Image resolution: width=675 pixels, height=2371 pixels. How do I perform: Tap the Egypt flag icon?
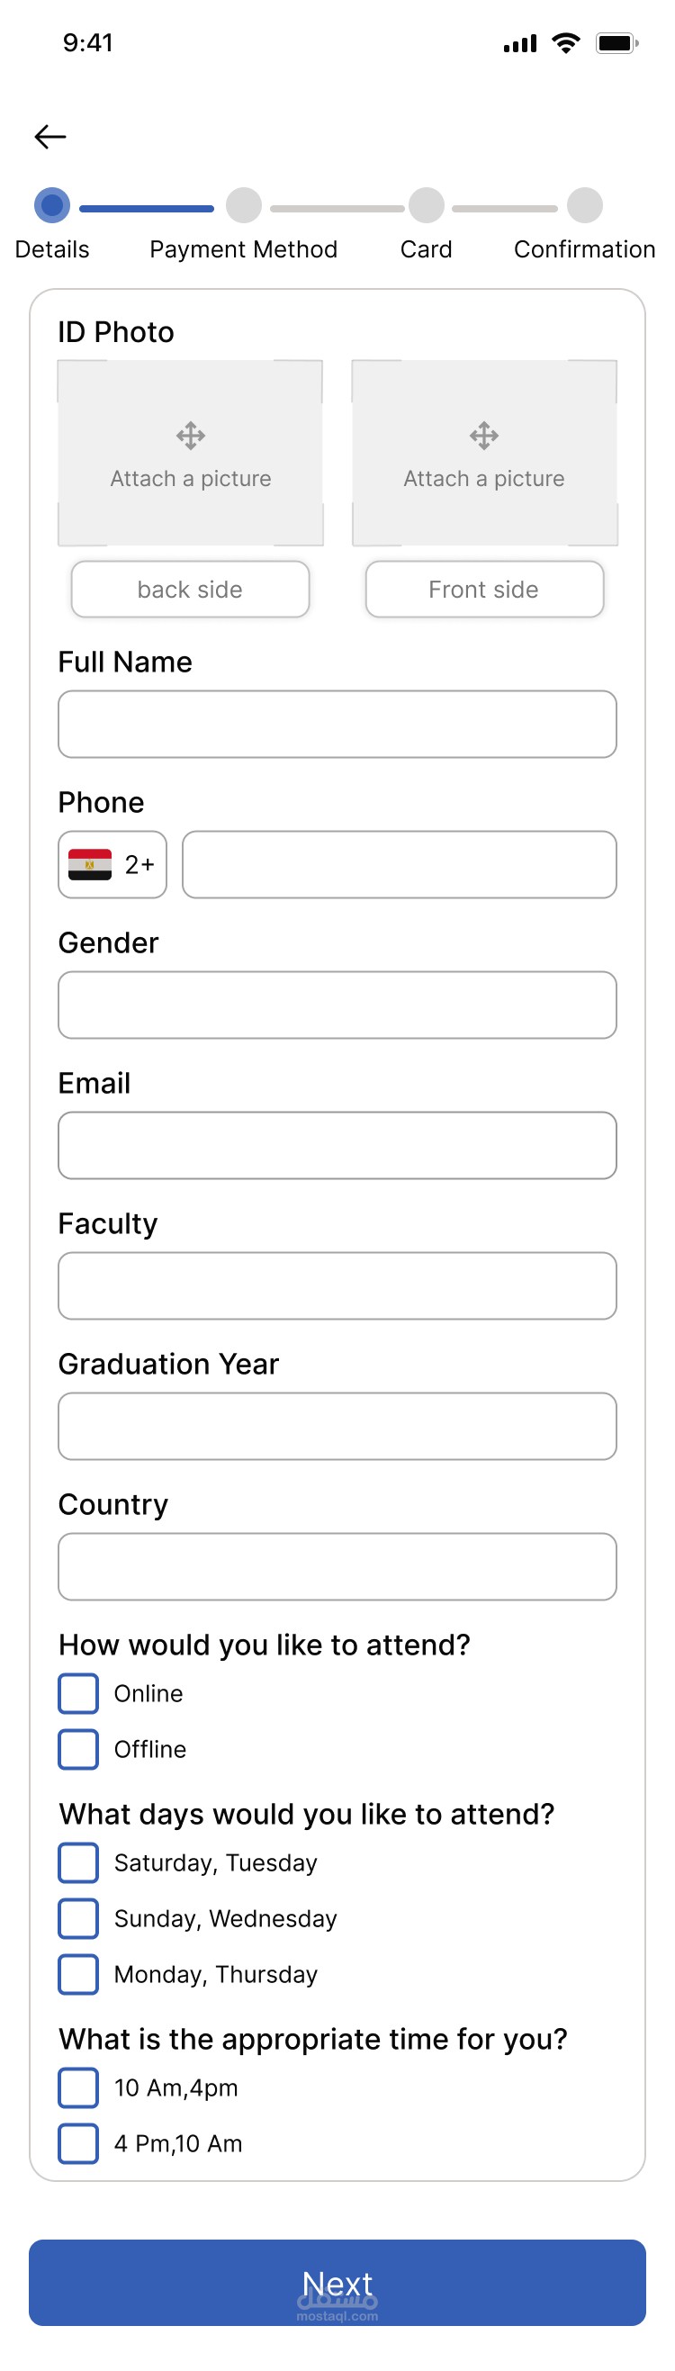click(x=90, y=864)
